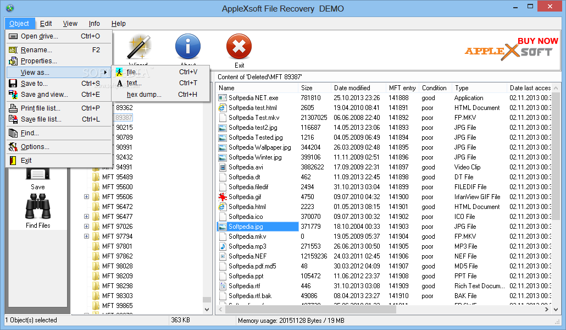Click the Wizard wand toolbar icon
Screen dimensions: 566x330
coord(138,47)
